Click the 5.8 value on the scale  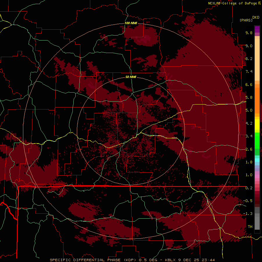(x=249, y=98)
